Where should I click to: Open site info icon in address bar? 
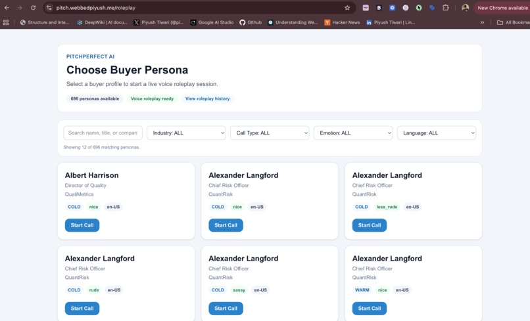point(49,8)
